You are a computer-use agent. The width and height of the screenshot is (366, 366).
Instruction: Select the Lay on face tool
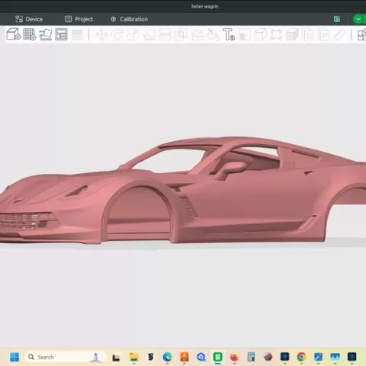coord(149,34)
